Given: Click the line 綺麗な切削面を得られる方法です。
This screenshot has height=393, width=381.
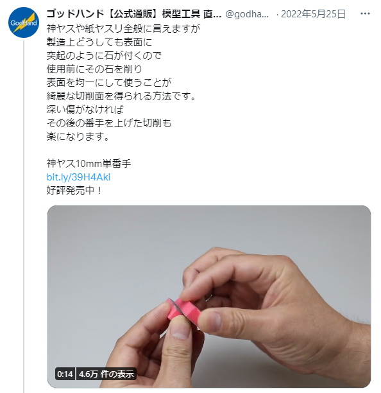Looking at the screenshot, I should point(121,96).
